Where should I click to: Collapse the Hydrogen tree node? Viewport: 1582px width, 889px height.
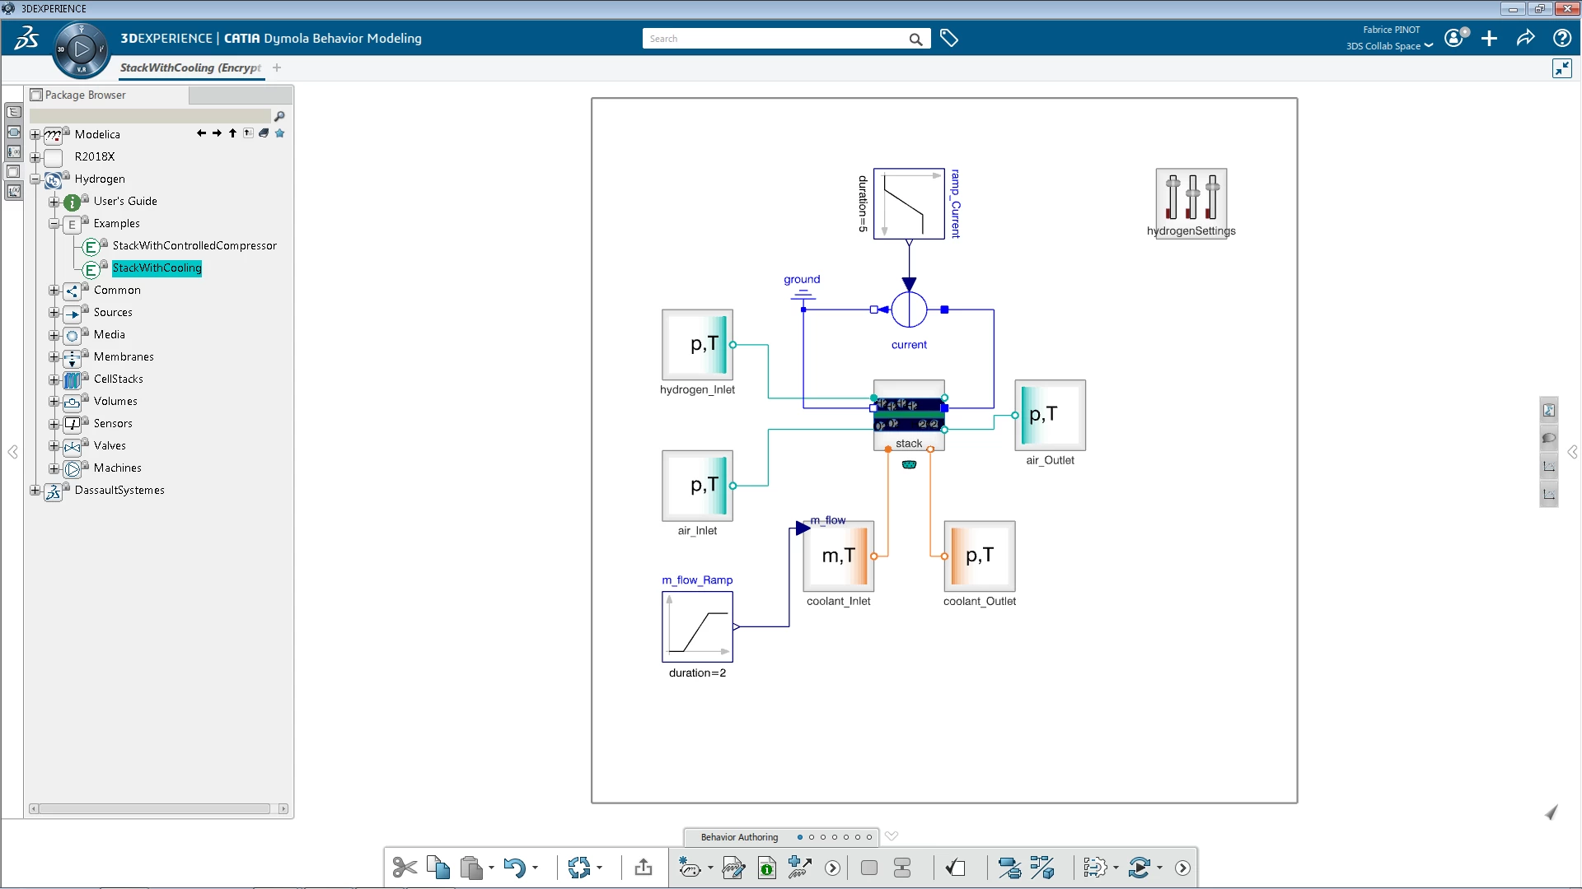[x=35, y=179]
